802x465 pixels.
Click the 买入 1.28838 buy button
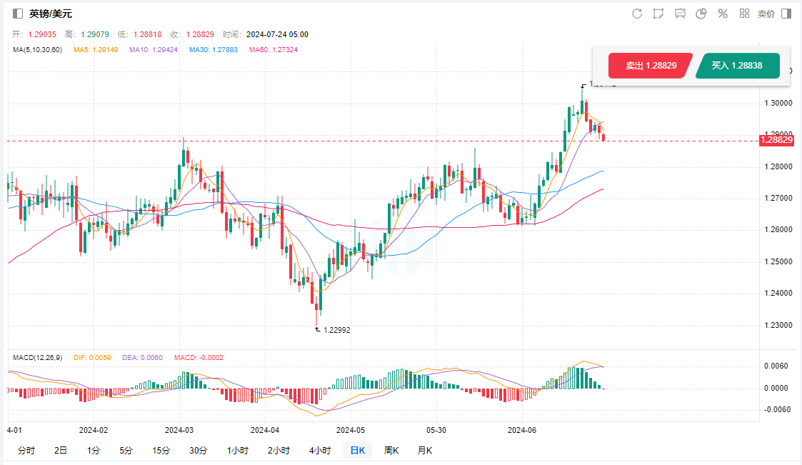click(736, 66)
